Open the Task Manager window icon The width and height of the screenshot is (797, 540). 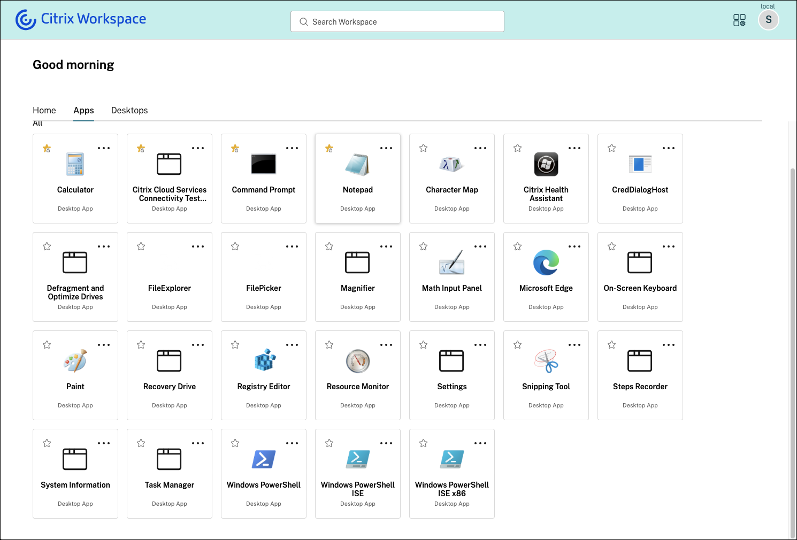click(169, 459)
